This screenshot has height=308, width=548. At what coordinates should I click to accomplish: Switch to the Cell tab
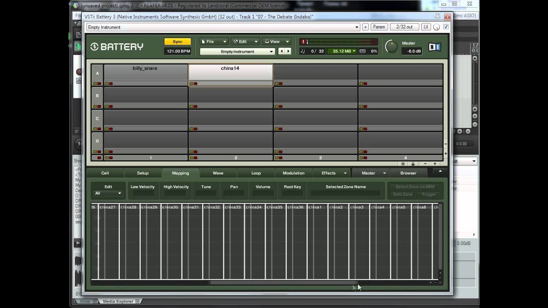(x=105, y=173)
